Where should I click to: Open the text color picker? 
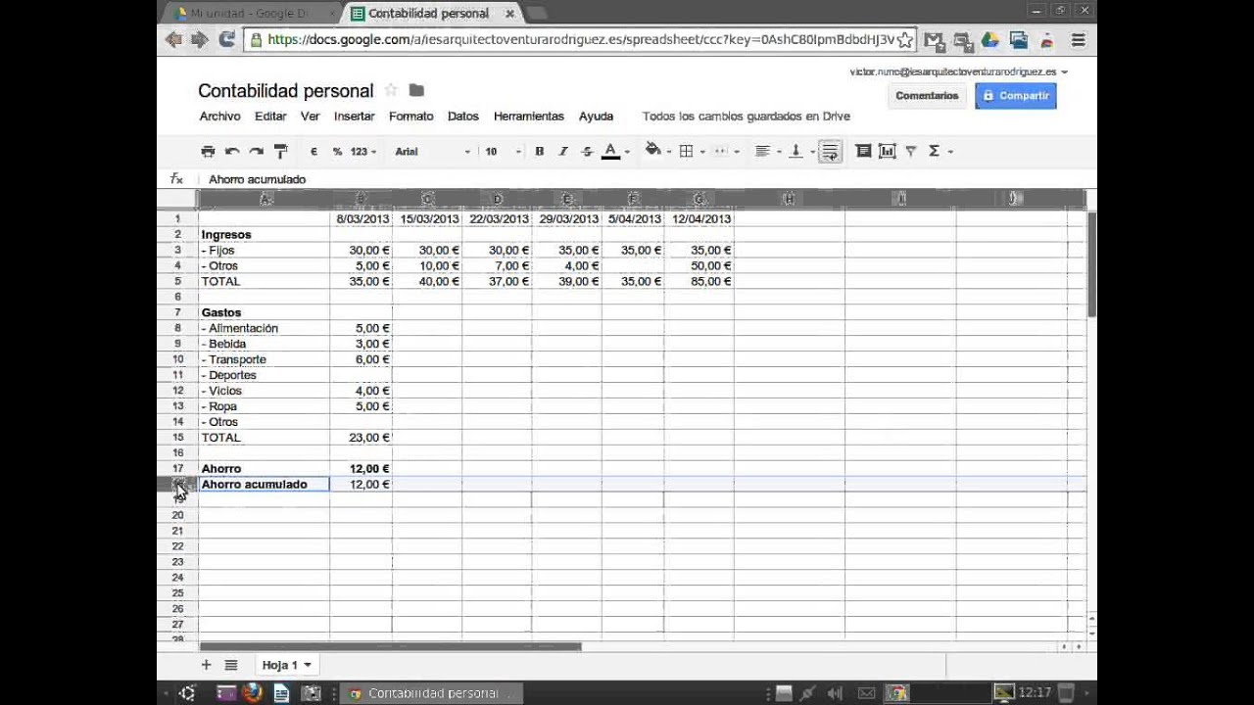(615, 151)
